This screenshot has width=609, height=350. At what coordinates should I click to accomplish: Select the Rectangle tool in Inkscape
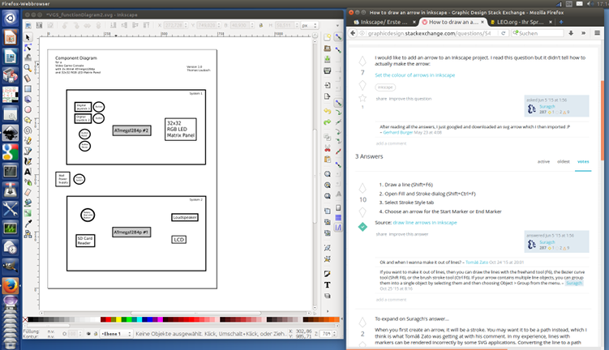click(x=28, y=89)
